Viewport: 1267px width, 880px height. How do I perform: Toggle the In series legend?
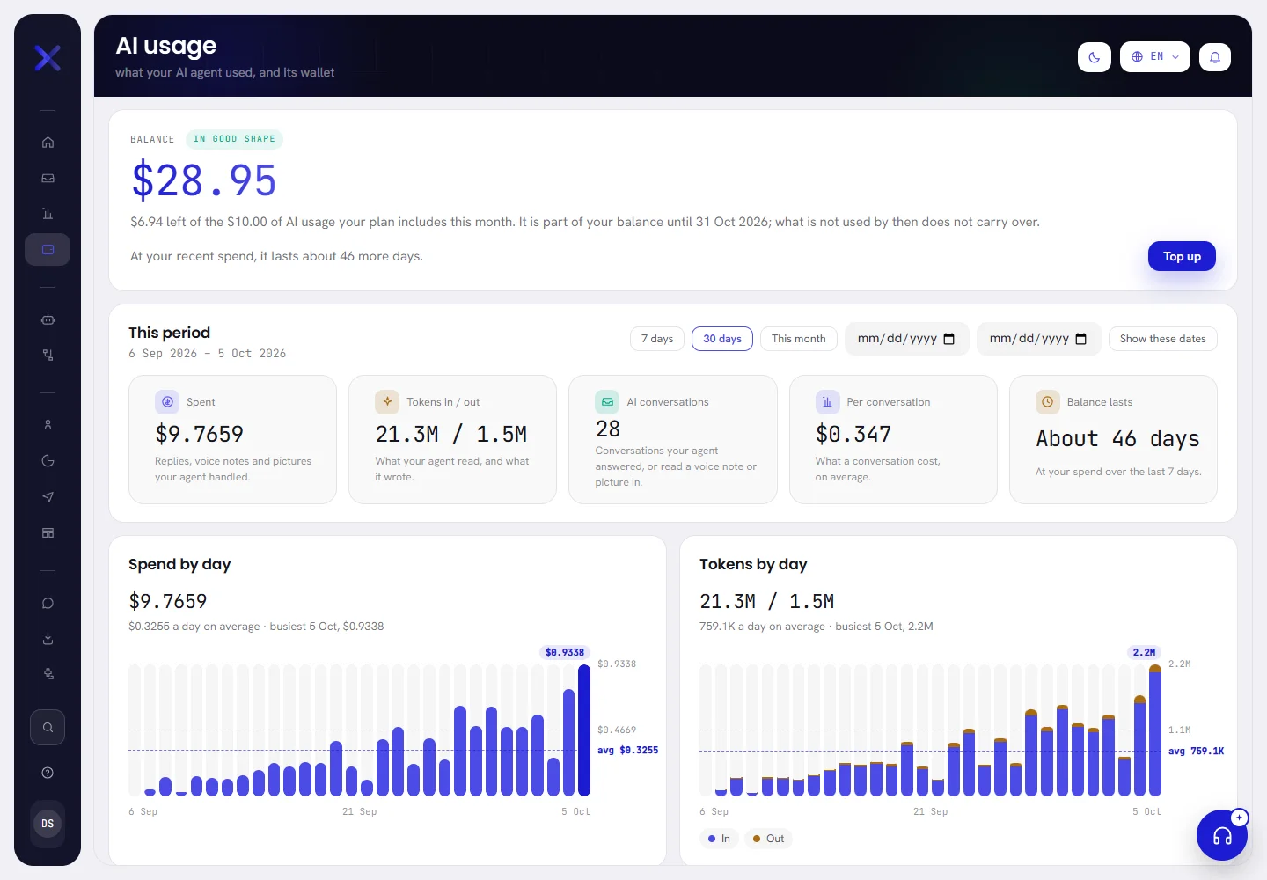pyautogui.click(x=719, y=839)
